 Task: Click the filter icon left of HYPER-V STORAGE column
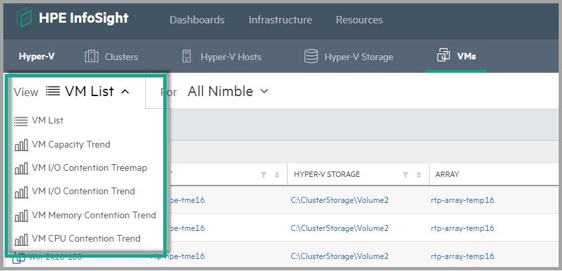(264, 175)
